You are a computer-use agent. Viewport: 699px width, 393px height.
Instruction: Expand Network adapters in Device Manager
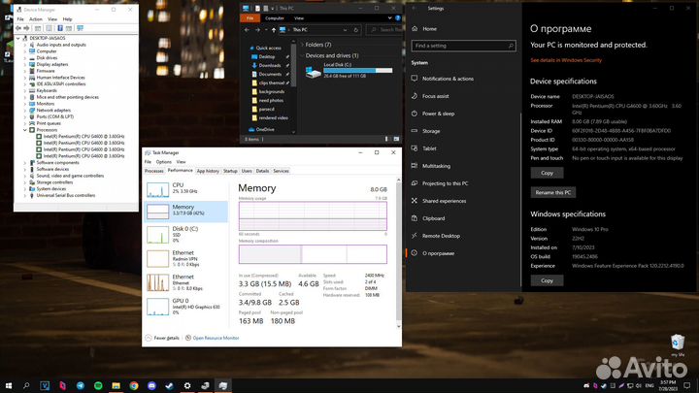point(25,110)
